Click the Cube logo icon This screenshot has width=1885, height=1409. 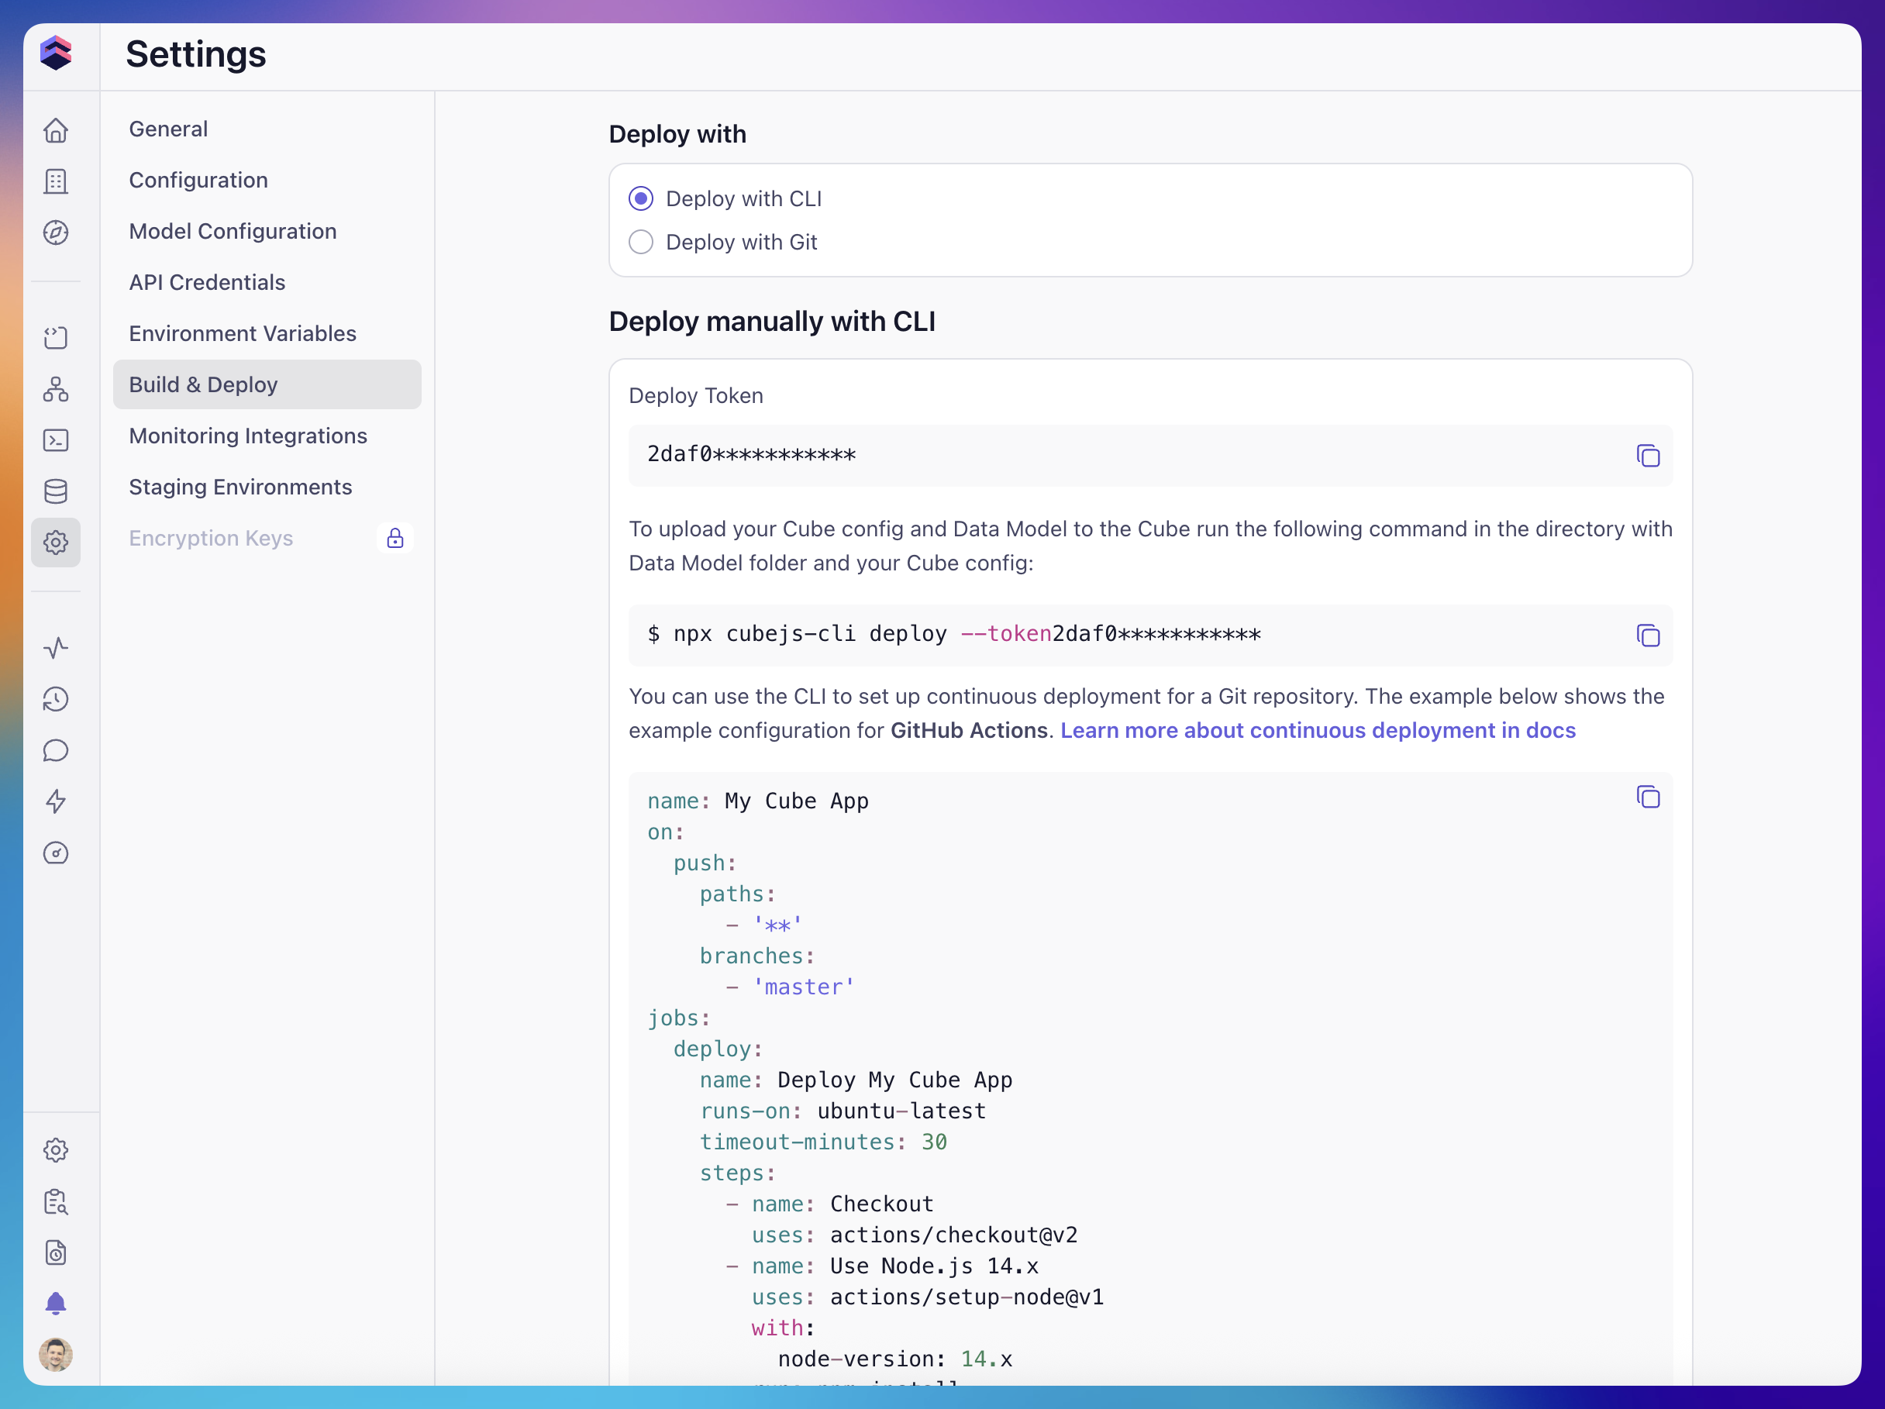tap(57, 53)
